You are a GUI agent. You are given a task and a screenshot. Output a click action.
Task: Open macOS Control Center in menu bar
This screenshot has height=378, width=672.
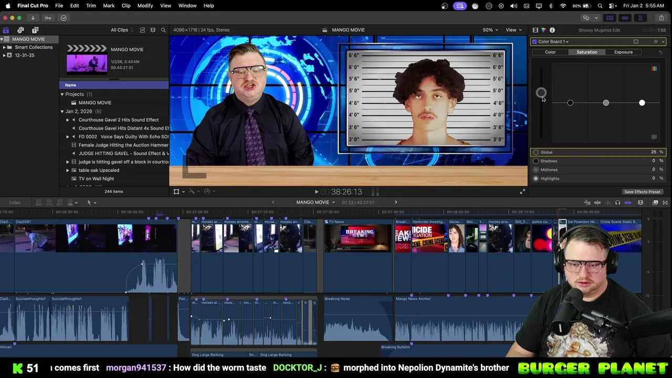coord(612,6)
